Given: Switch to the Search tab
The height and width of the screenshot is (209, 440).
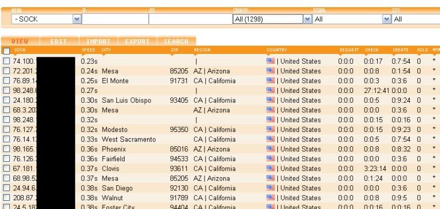Looking at the screenshot, I should (x=176, y=41).
